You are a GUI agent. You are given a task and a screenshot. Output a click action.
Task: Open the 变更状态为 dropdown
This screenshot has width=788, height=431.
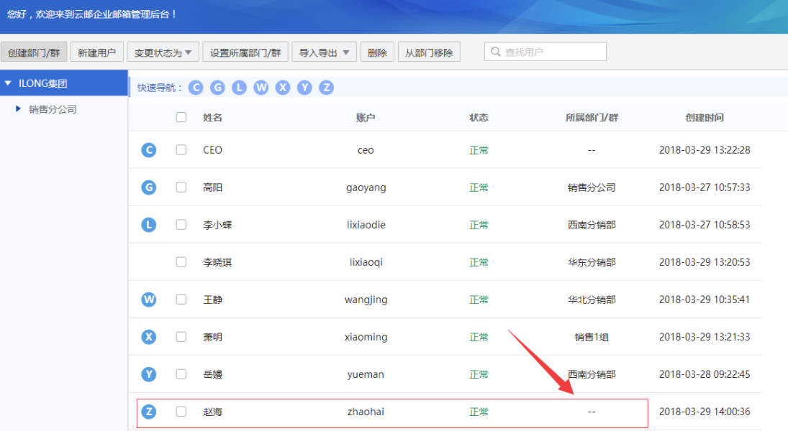tap(163, 52)
